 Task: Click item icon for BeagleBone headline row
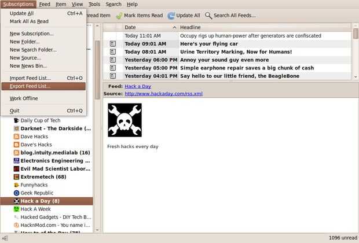click(x=113, y=76)
